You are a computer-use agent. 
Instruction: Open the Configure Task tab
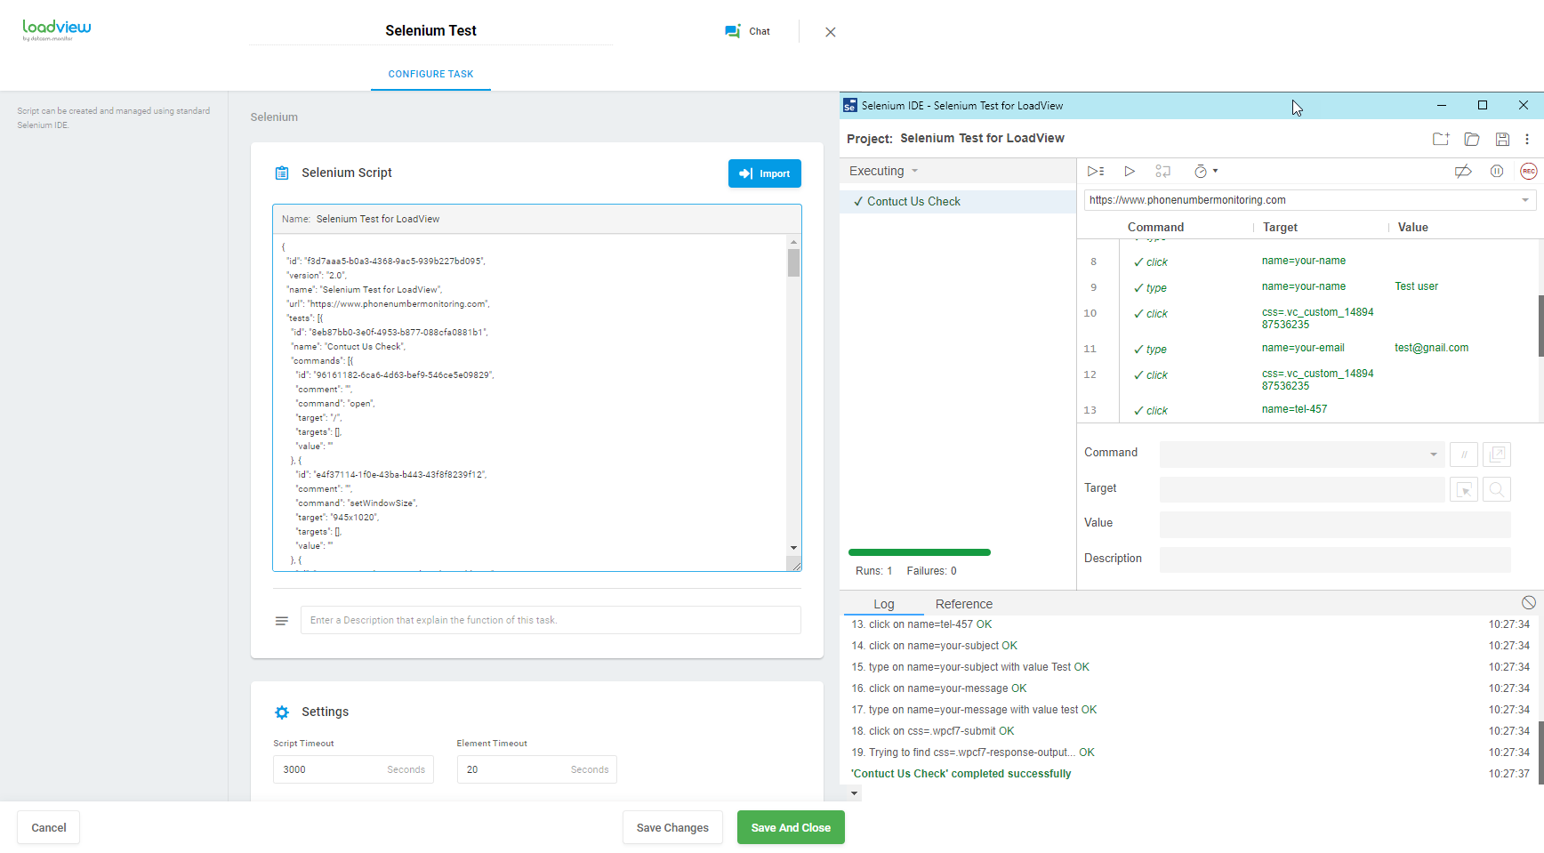pyautogui.click(x=430, y=74)
